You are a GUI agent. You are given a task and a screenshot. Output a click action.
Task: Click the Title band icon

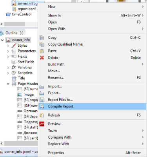[x=14, y=78]
